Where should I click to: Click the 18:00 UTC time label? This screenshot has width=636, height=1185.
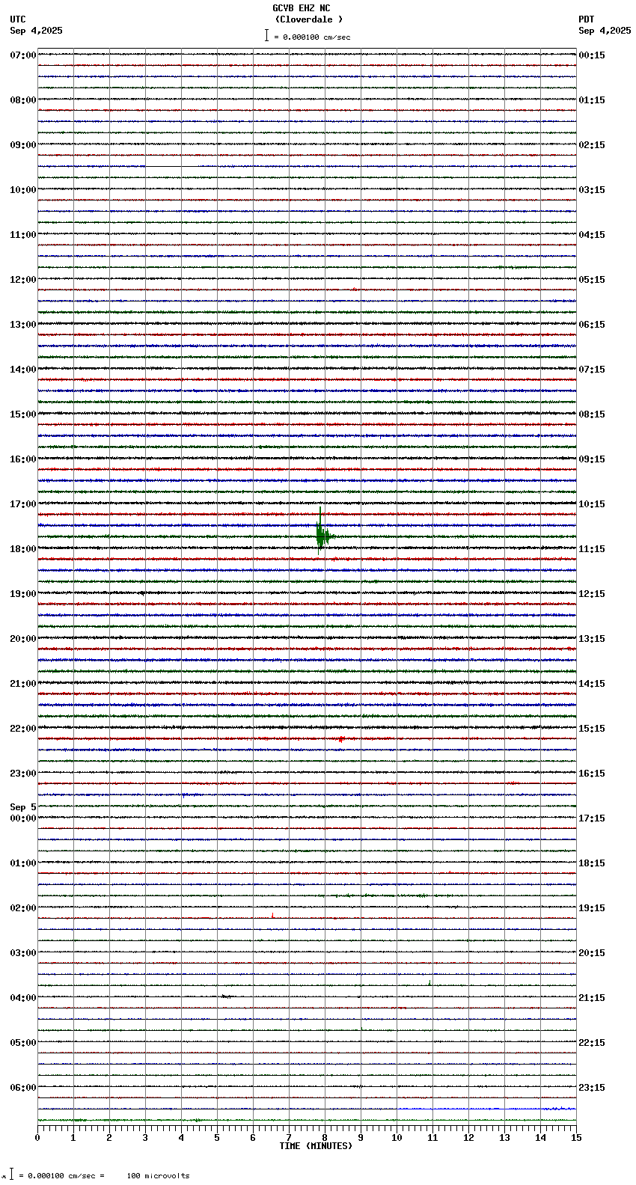point(23,549)
